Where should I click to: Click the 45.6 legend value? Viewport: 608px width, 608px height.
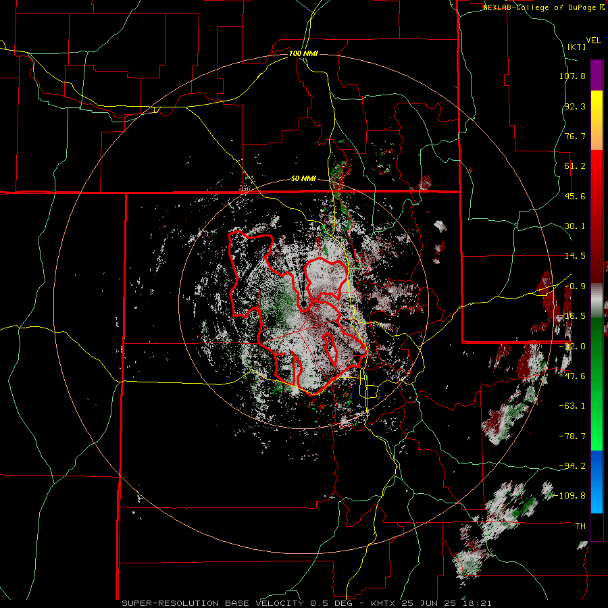coord(575,196)
